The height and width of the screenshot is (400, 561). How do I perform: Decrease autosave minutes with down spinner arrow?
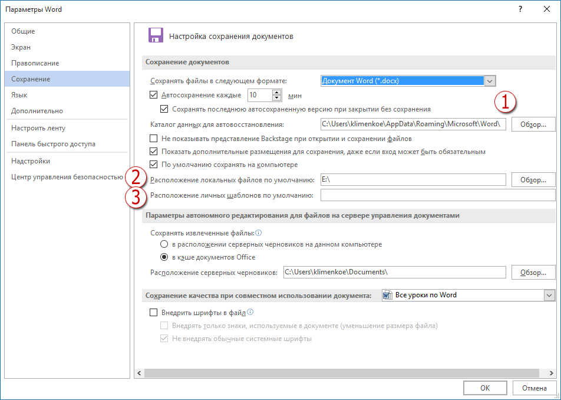point(277,98)
